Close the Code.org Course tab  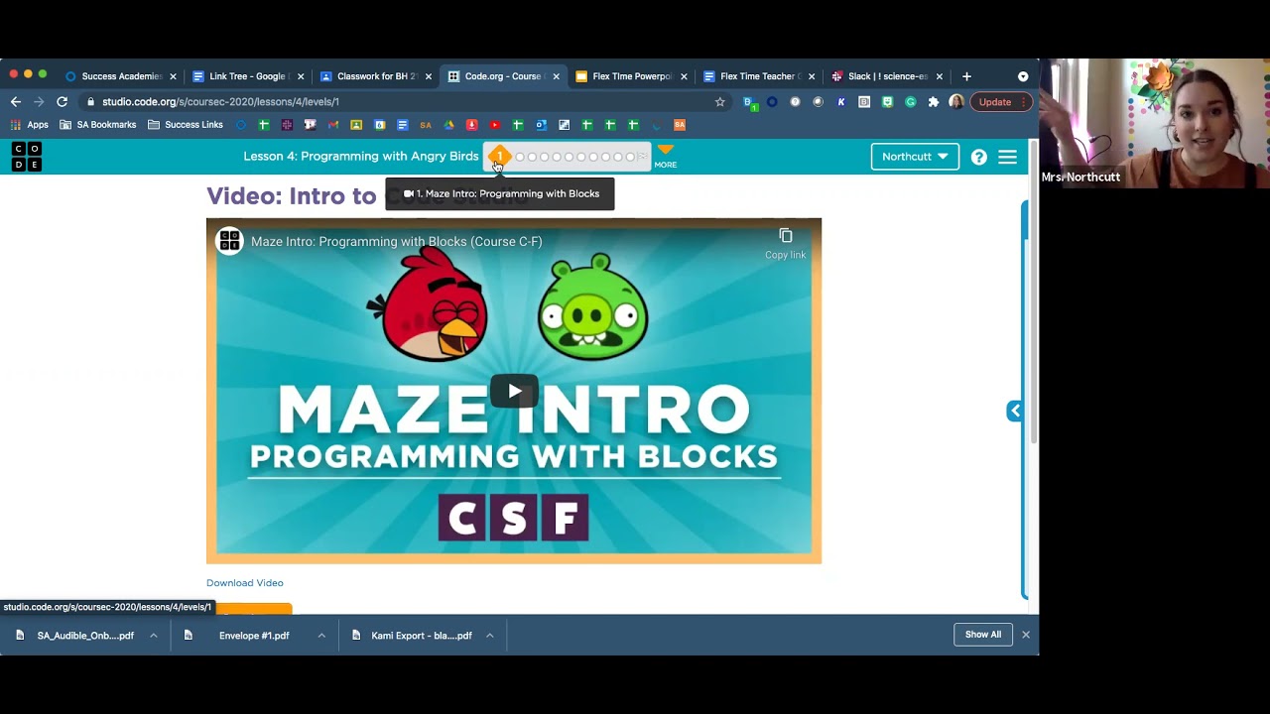(556, 76)
